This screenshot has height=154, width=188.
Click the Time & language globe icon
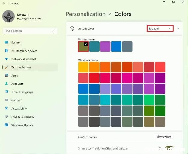pos(7,92)
